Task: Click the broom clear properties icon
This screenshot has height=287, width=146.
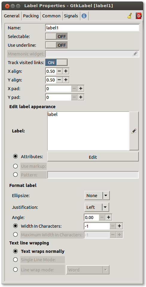Action: pos(130,16)
